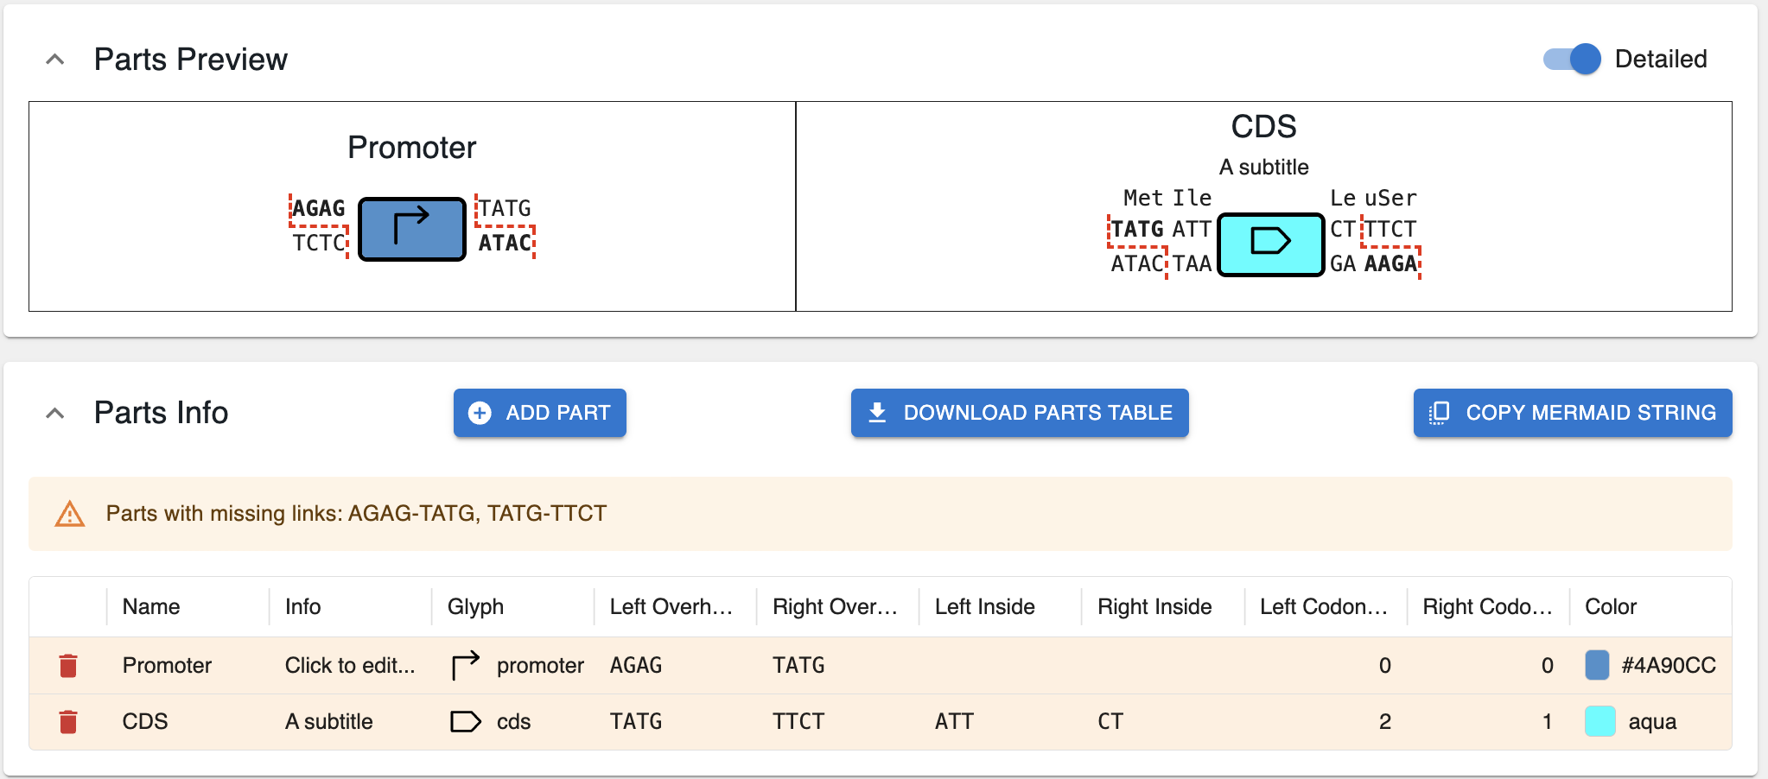1768x779 pixels.
Task: Click the warning triangle in the missing links banner
Action: [x=69, y=513]
